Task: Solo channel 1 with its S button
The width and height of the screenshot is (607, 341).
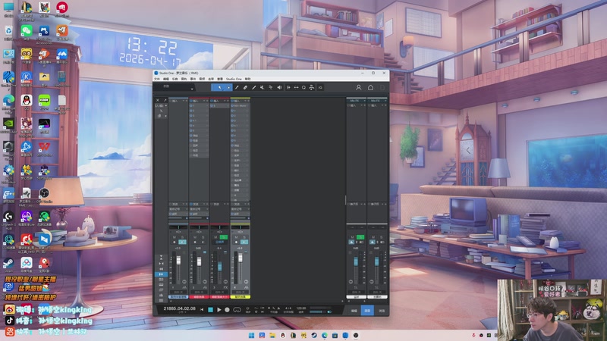Action: 182,237
